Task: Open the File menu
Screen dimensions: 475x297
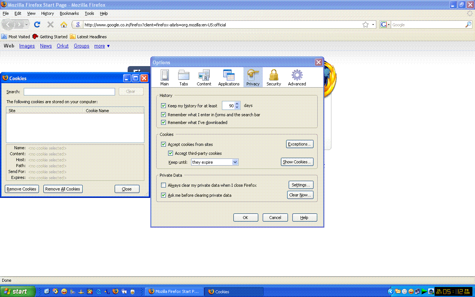Action: click(x=6, y=13)
